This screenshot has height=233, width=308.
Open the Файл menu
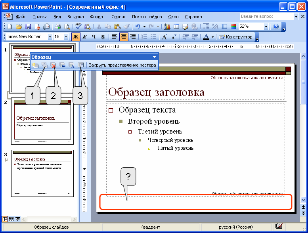coord(21,17)
